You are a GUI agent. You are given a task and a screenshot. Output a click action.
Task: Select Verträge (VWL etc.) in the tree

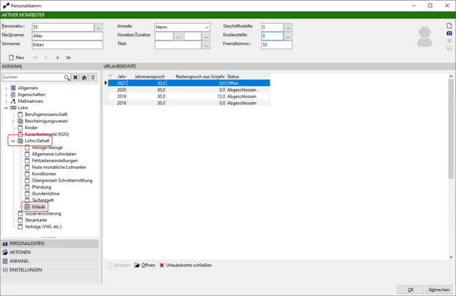point(43,226)
